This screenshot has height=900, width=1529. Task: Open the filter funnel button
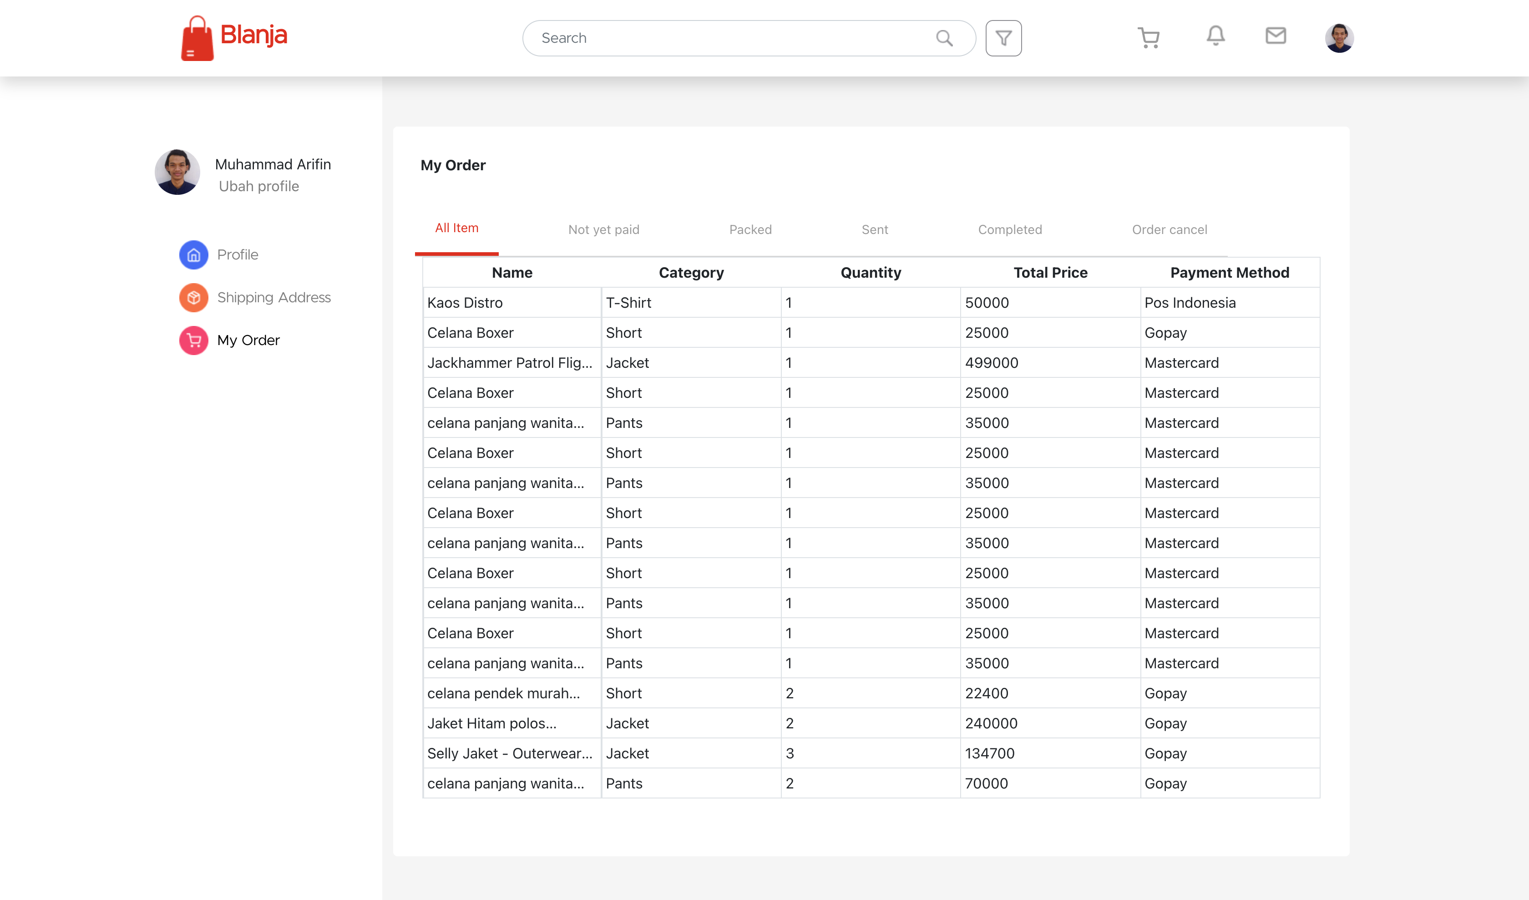pyautogui.click(x=1003, y=38)
